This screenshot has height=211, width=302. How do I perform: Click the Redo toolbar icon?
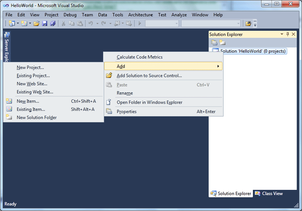[x=103, y=23]
